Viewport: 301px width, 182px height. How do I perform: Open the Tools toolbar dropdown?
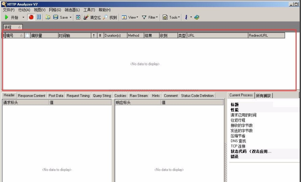(171, 17)
